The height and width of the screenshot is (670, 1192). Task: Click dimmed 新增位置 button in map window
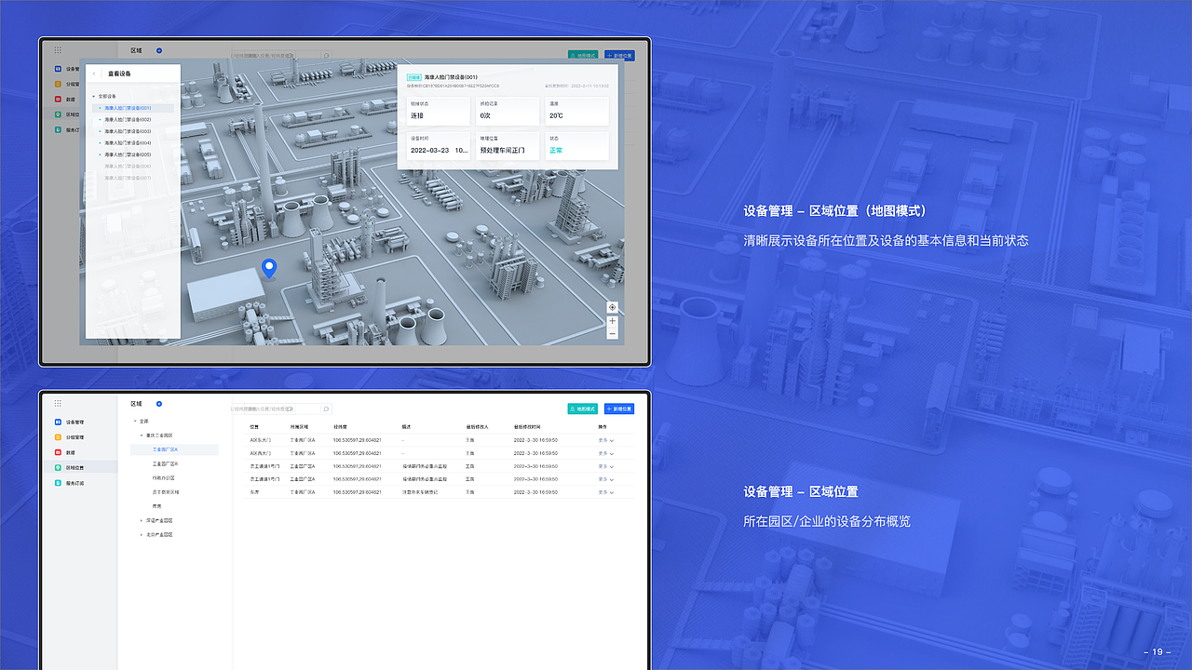[x=619, y=56]
